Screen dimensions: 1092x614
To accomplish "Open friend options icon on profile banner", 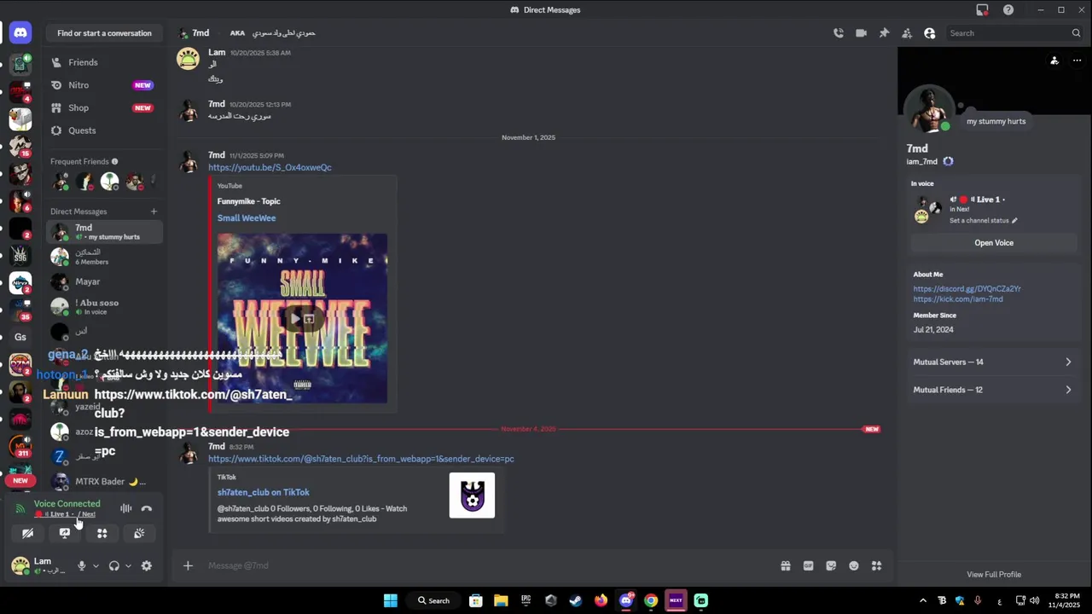I will [x=1054, y=61].
